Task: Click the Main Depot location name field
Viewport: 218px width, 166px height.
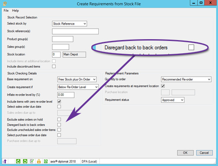Action: tap(74, 55)
